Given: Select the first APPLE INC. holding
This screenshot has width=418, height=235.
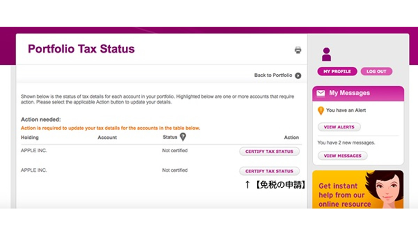Looking at the screenshot, I should click(34, 151).
